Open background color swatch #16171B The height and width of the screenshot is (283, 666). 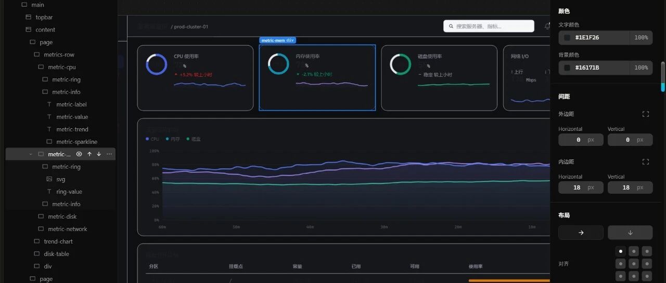[567, 68]
